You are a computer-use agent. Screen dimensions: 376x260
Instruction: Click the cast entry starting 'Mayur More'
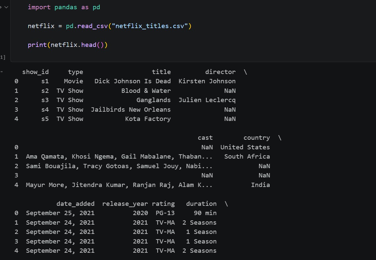click(x=119, y=185)
